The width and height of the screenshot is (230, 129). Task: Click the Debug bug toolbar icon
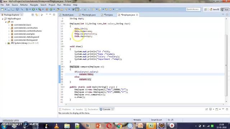(x=27, y=9)
